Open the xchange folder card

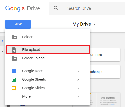[105, 72]
